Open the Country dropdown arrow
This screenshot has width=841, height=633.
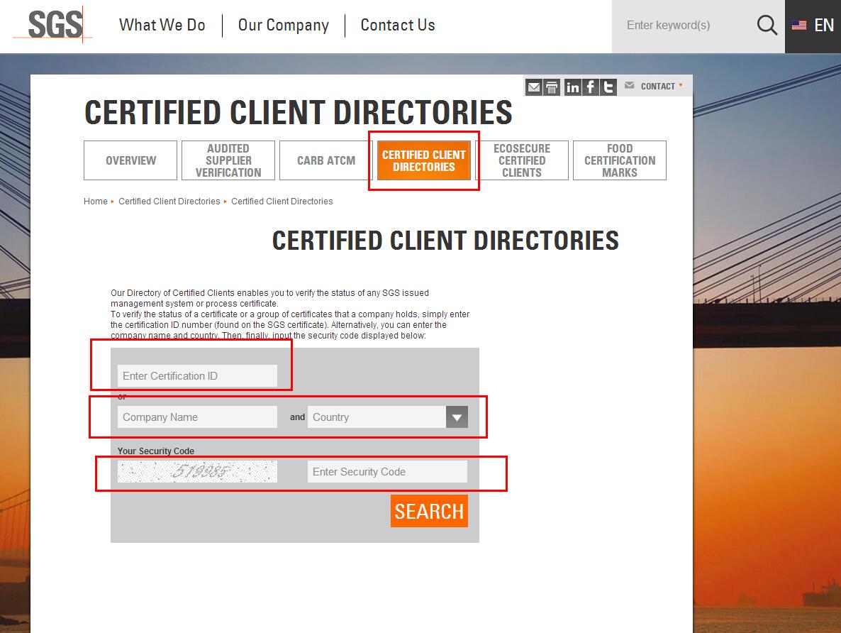[457, 417]
